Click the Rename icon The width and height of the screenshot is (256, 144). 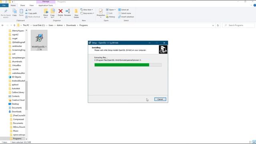pyautogui.click(x=68, y=11)
